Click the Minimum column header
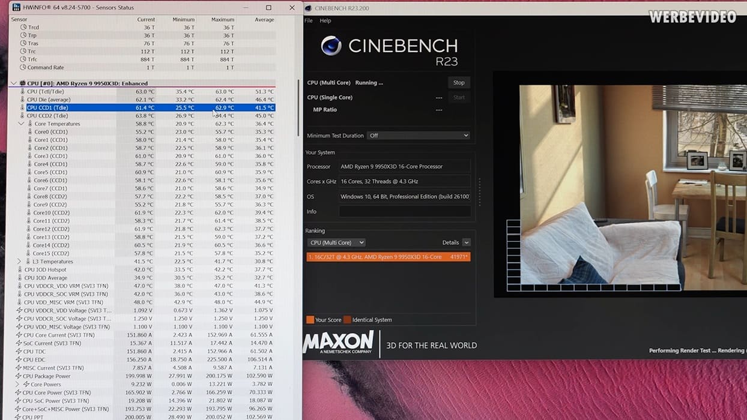The height and width of the screenshot is (420, 747). [x=183, y=20]
